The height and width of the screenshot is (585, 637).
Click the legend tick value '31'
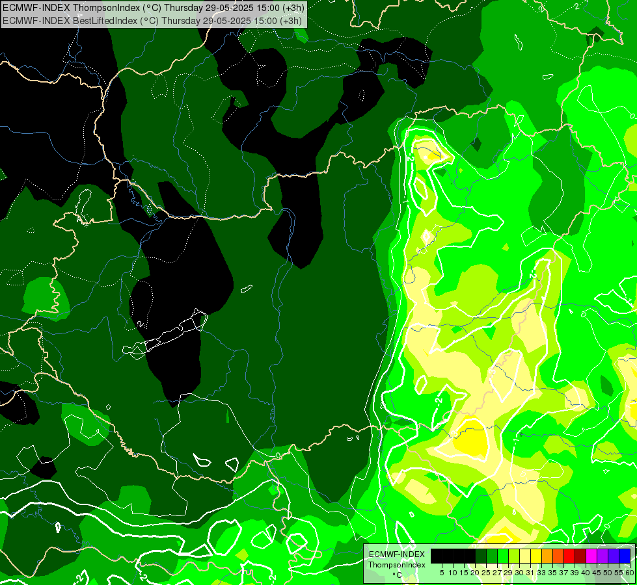[x=530, y=573]
